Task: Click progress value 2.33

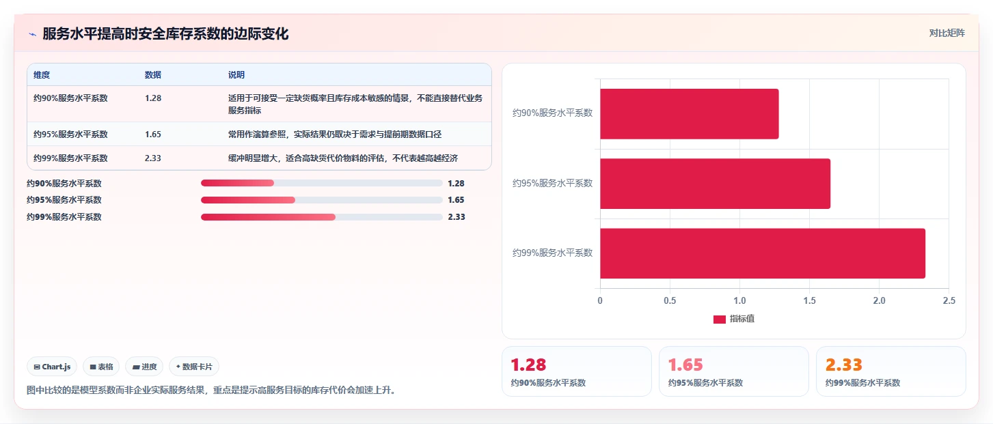Action: coord(456,217)
